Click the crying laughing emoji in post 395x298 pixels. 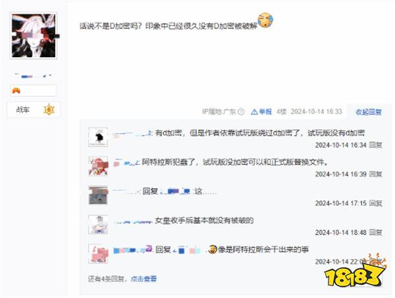pyautogui.click(x=265, y=20)
